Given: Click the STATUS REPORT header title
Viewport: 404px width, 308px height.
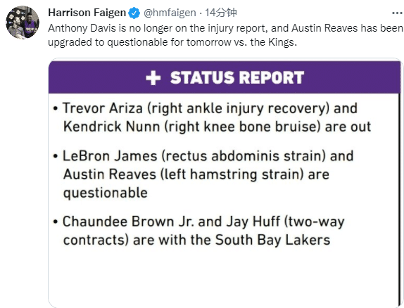Looking at the screenshot, I should [x=237, y=77].
